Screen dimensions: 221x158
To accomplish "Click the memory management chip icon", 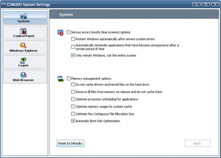I will (60, 79).
